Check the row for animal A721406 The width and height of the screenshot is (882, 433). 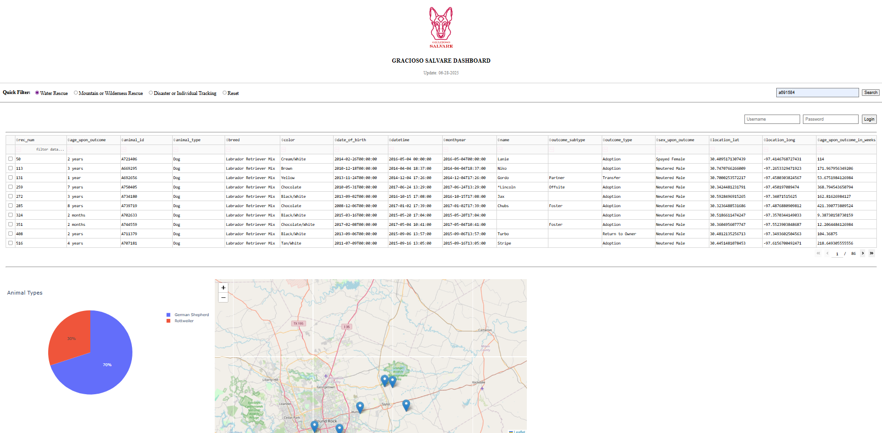point(10,159)
